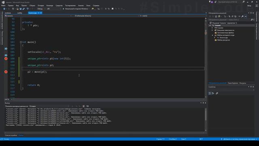
Task: Click the Navigate Backward toolbar icon
Action: pos(4,9)
